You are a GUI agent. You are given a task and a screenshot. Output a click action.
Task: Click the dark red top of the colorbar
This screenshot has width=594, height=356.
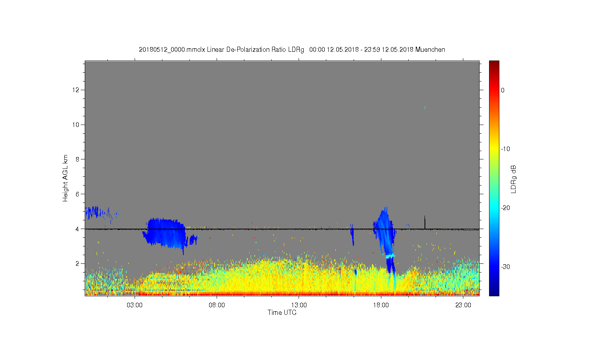click(x=494, y=64)
